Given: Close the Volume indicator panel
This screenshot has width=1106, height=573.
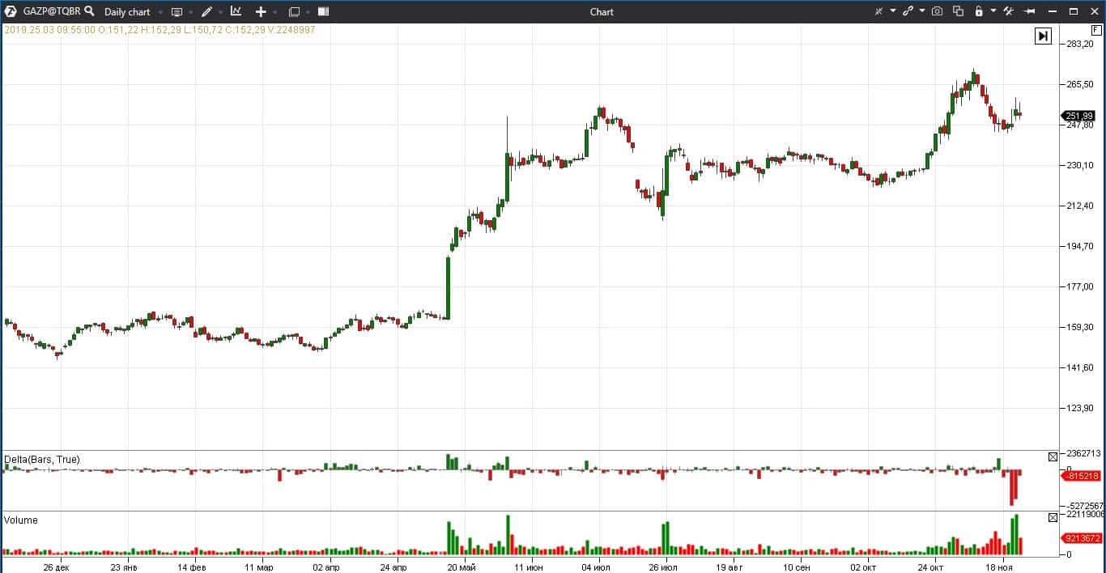Looking at the screenshot, I should (x=1053, y=517).
